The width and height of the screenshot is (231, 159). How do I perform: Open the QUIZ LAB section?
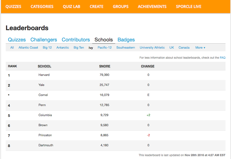click(71, 7)
